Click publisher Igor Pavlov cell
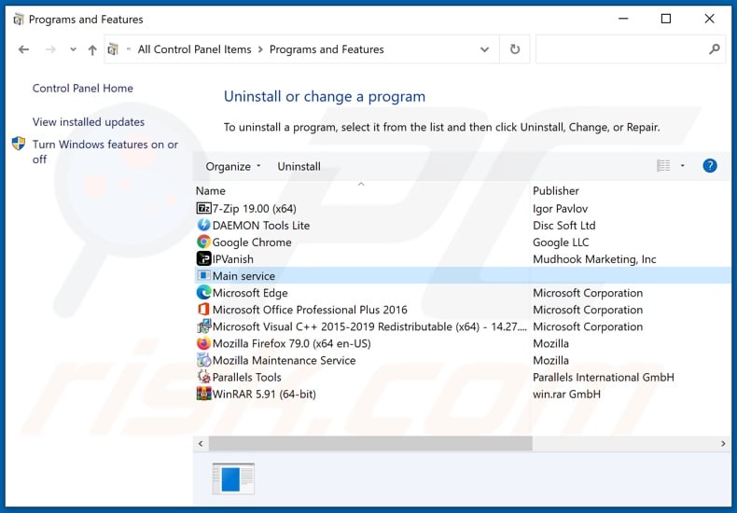Image resolution: width=737 pixels, height=513 pixels. point(560,208)
